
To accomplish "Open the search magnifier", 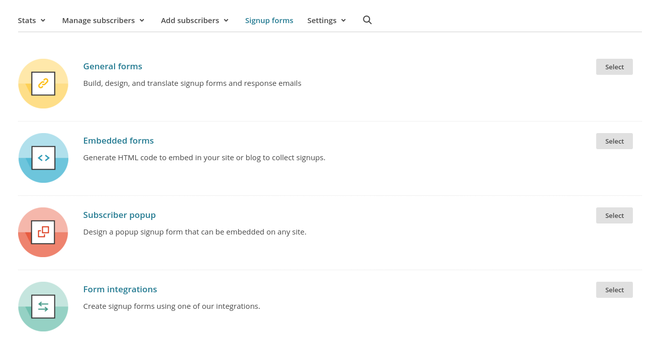I will click(367, 20).
